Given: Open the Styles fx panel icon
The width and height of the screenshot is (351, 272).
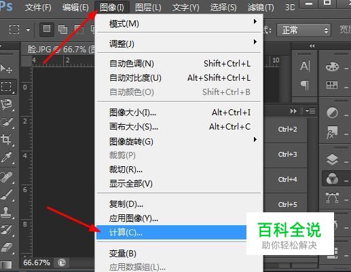Looking at the screenshot, I should coord(332,132).
